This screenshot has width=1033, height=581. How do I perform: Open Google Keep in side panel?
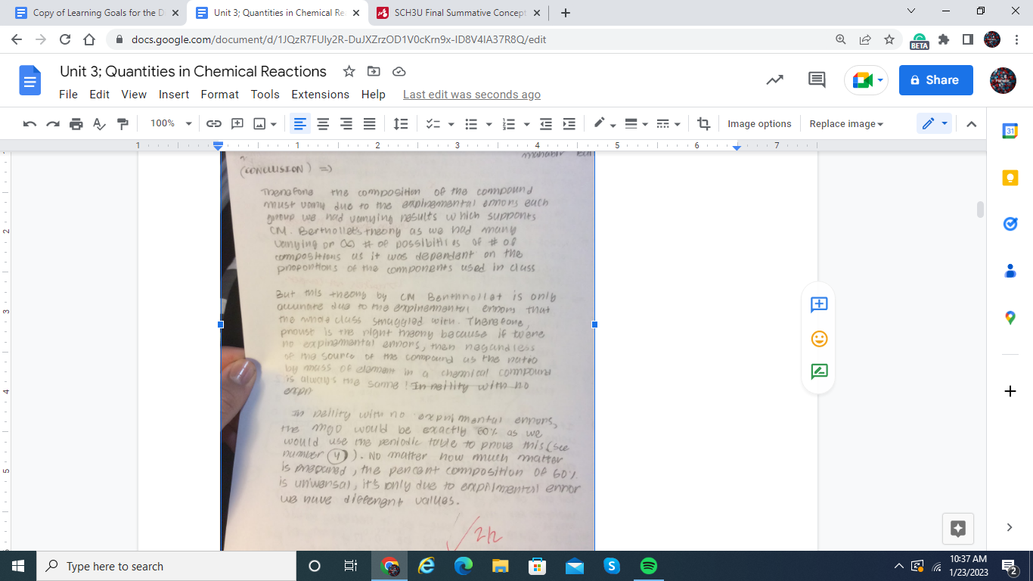pos(1010,178)
